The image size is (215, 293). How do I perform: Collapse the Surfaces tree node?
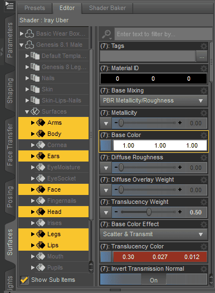[x=27, y=112]
